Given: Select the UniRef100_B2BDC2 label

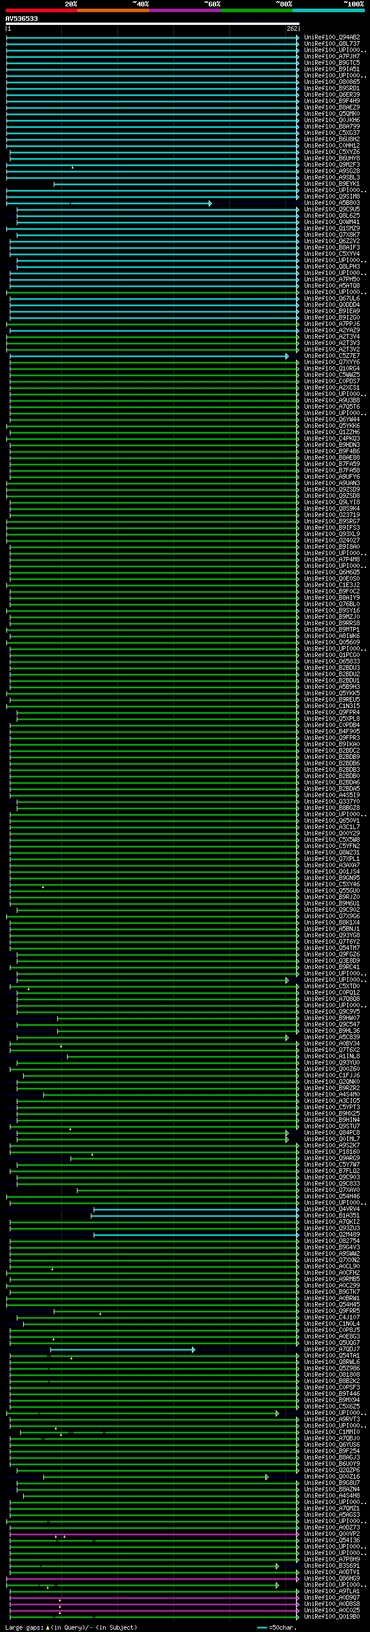Looking at the screenshot, I should pos(332,750).
